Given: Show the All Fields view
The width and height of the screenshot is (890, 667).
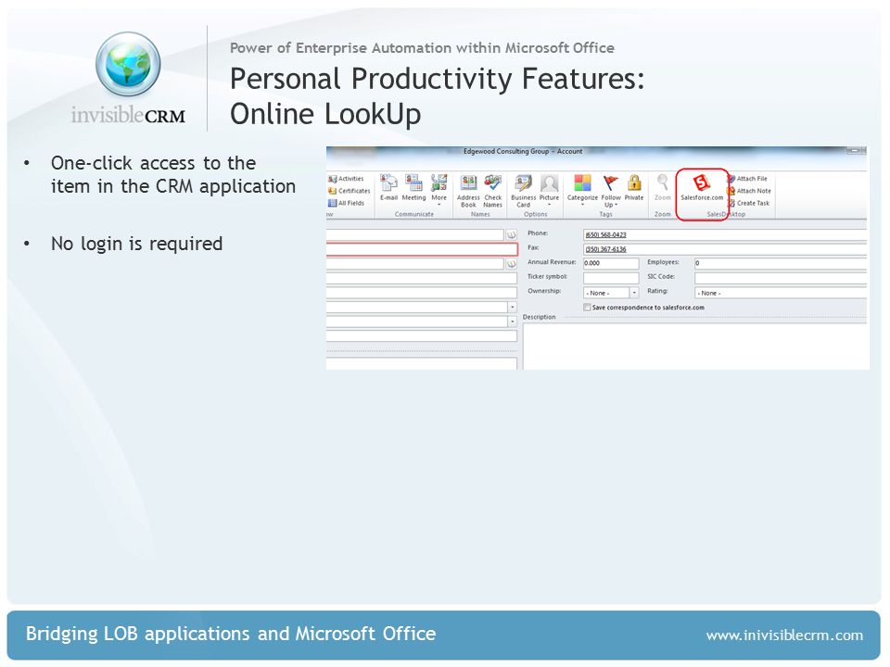Looking at the screenshot, I should tap(346, 203).
